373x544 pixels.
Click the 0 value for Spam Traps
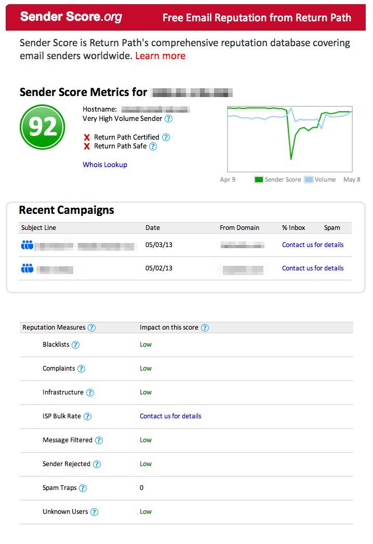142,488
